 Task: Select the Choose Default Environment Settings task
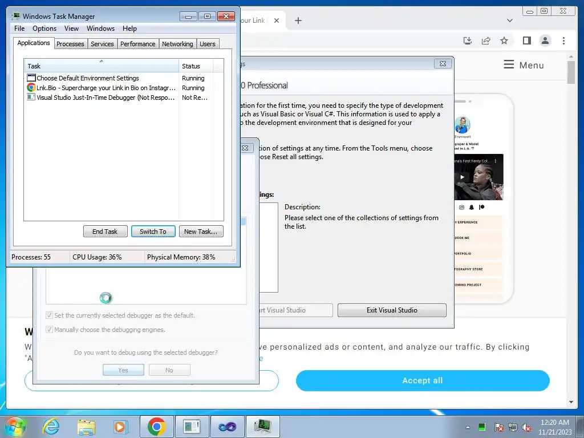119,78
